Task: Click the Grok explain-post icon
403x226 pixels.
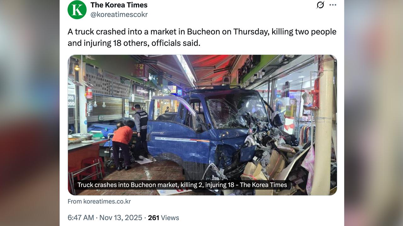Action: pyautogui.click(x=320, y=5)
